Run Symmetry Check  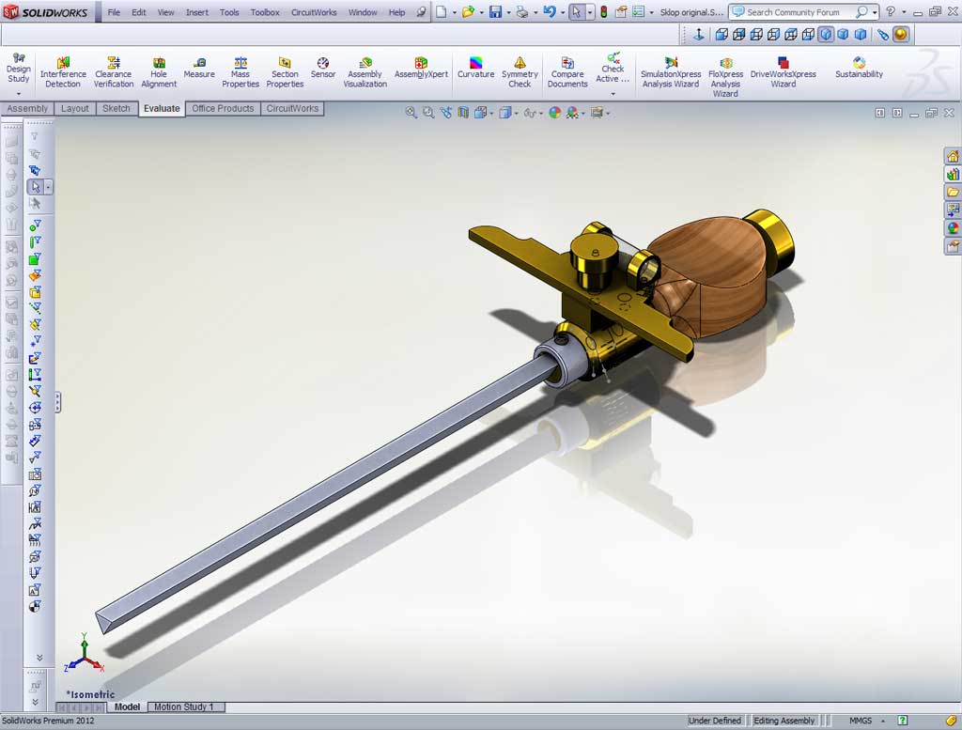coord(520,72)
